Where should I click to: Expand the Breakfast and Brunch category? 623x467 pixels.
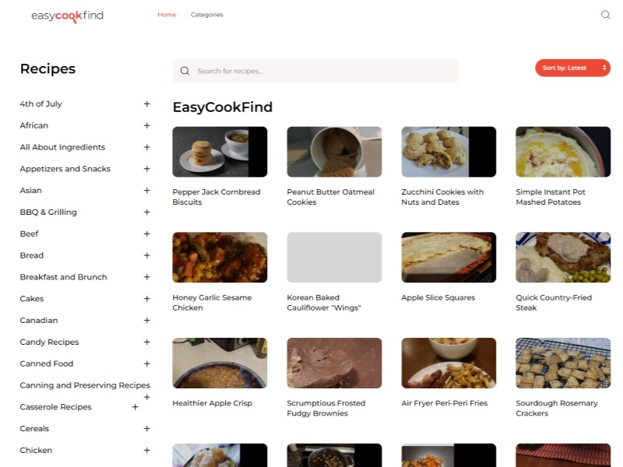click(146, 276)
